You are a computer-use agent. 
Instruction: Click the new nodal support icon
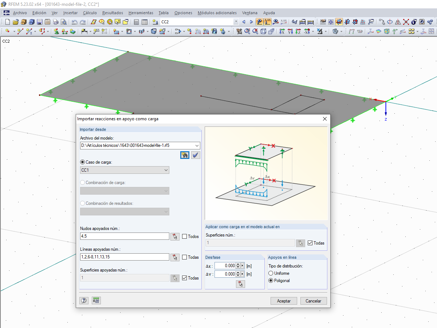tap(57, 31)
